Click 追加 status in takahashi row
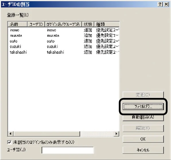Viewport: 171px width, 160px height. click(x=88, y=52)
